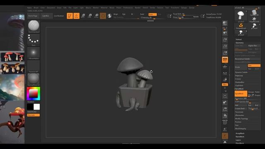
Task: Toggle the Transp transparency button
Action: [x=225, y=129]
